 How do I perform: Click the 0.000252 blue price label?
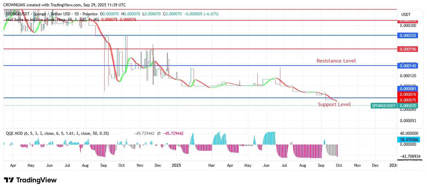[x=408, y=35]
